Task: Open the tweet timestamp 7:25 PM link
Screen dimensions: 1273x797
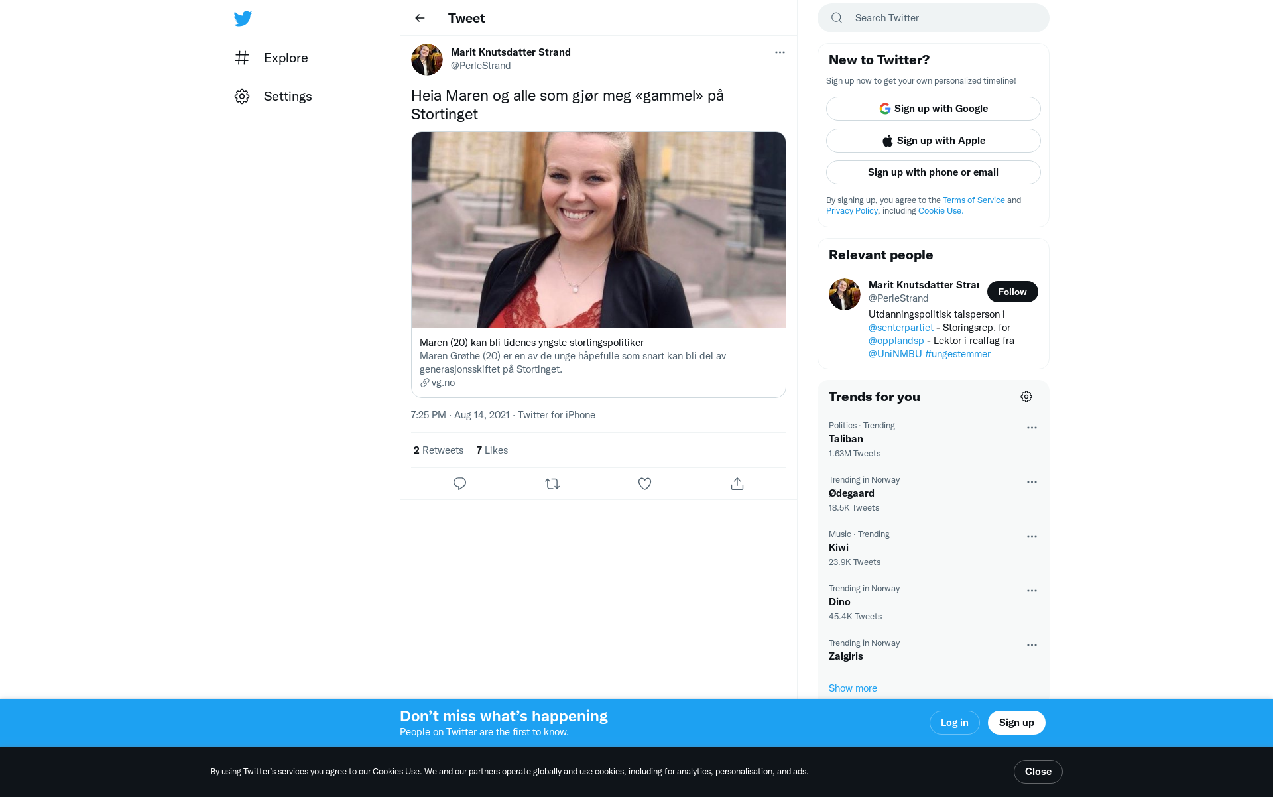Action: tap(460, 415)
